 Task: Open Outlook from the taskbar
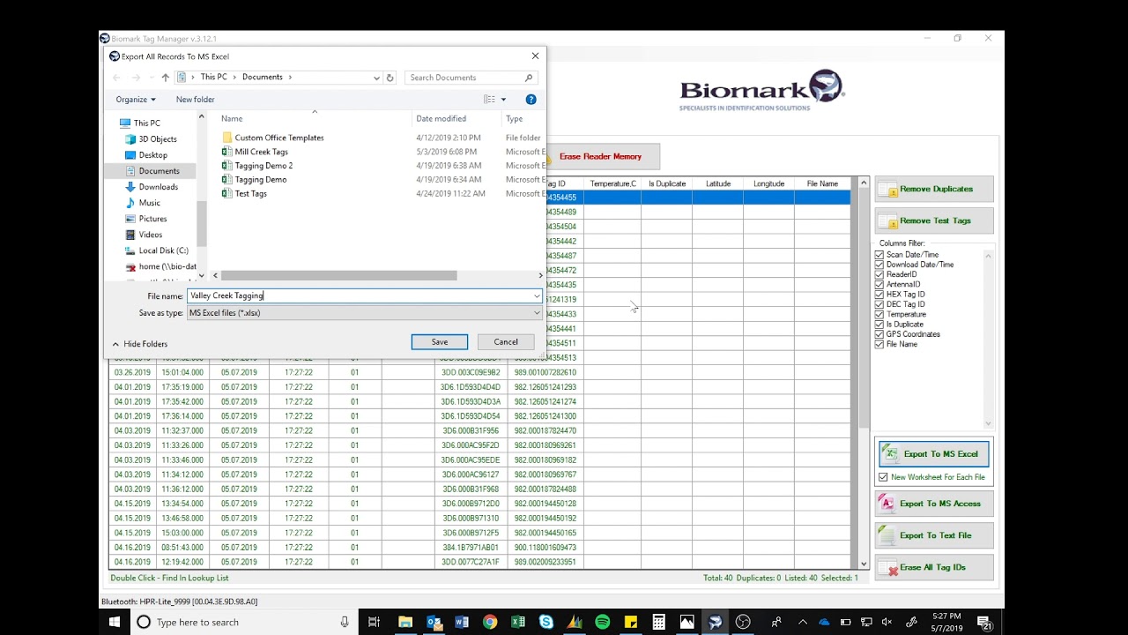[x=434, y=622]
